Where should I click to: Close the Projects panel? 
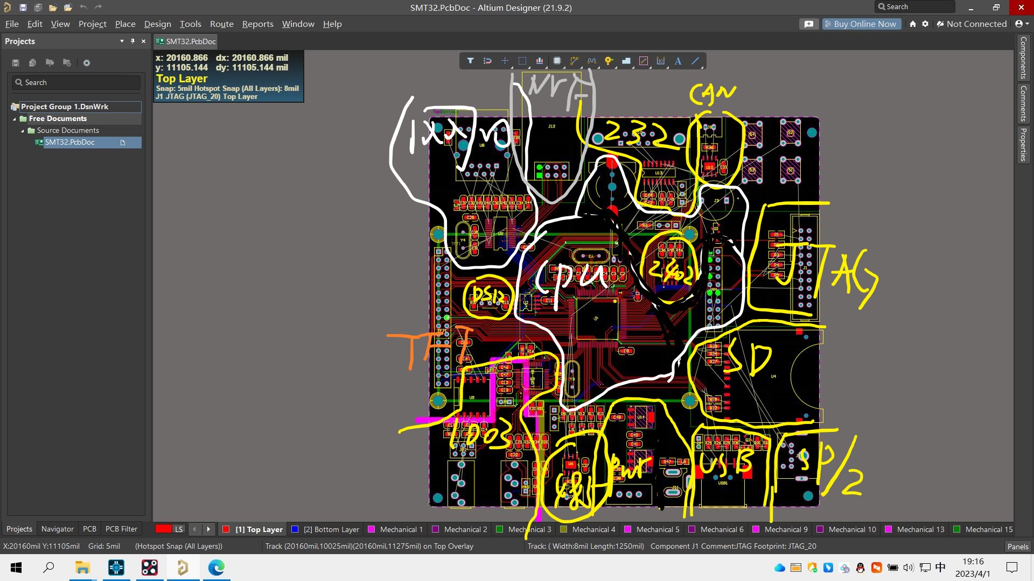point(143,41)
